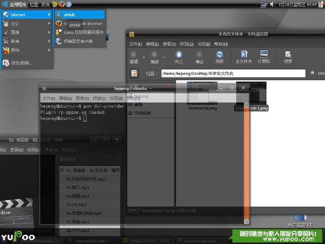Click the 应用程序 menu in top panel
Viewport: 325px width, 244px height.
pyautogui.click(x=14, y=4)
